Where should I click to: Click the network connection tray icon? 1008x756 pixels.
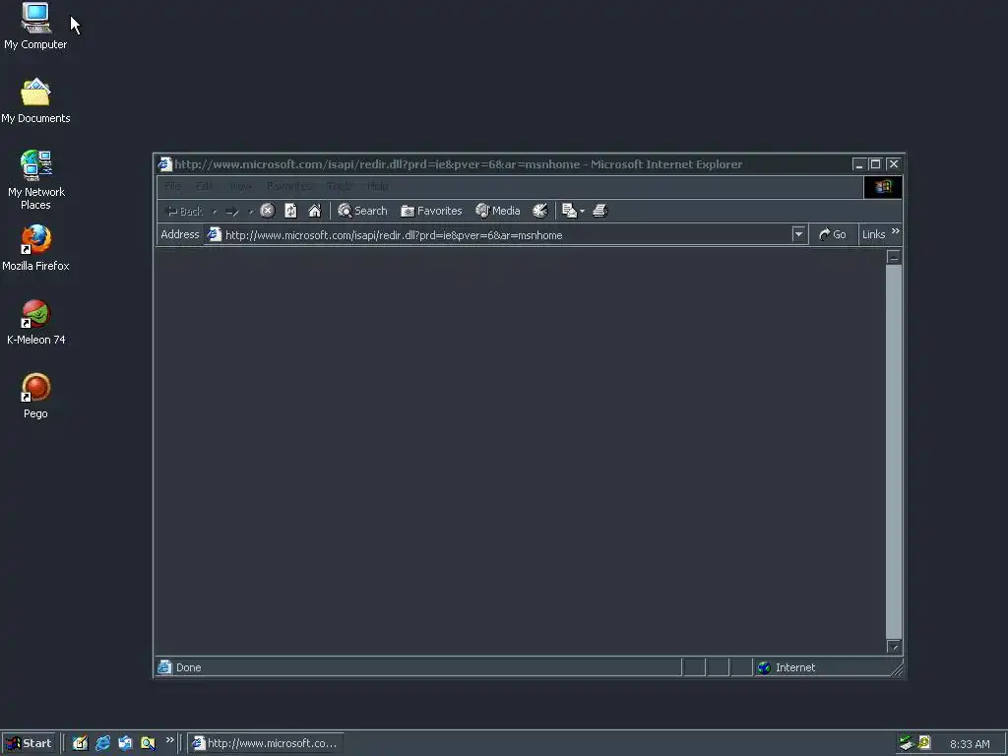(x=907, y=743)
